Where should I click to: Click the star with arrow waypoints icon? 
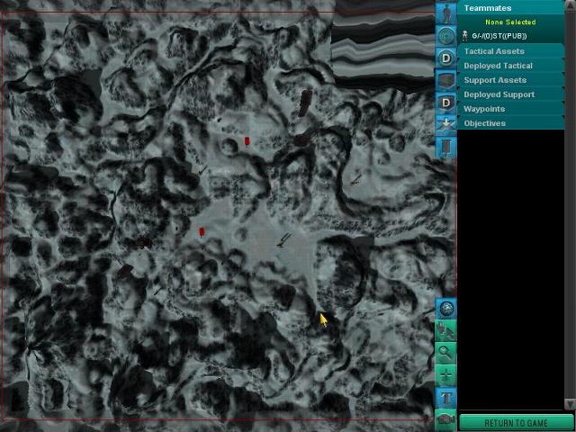pos(446,124)
